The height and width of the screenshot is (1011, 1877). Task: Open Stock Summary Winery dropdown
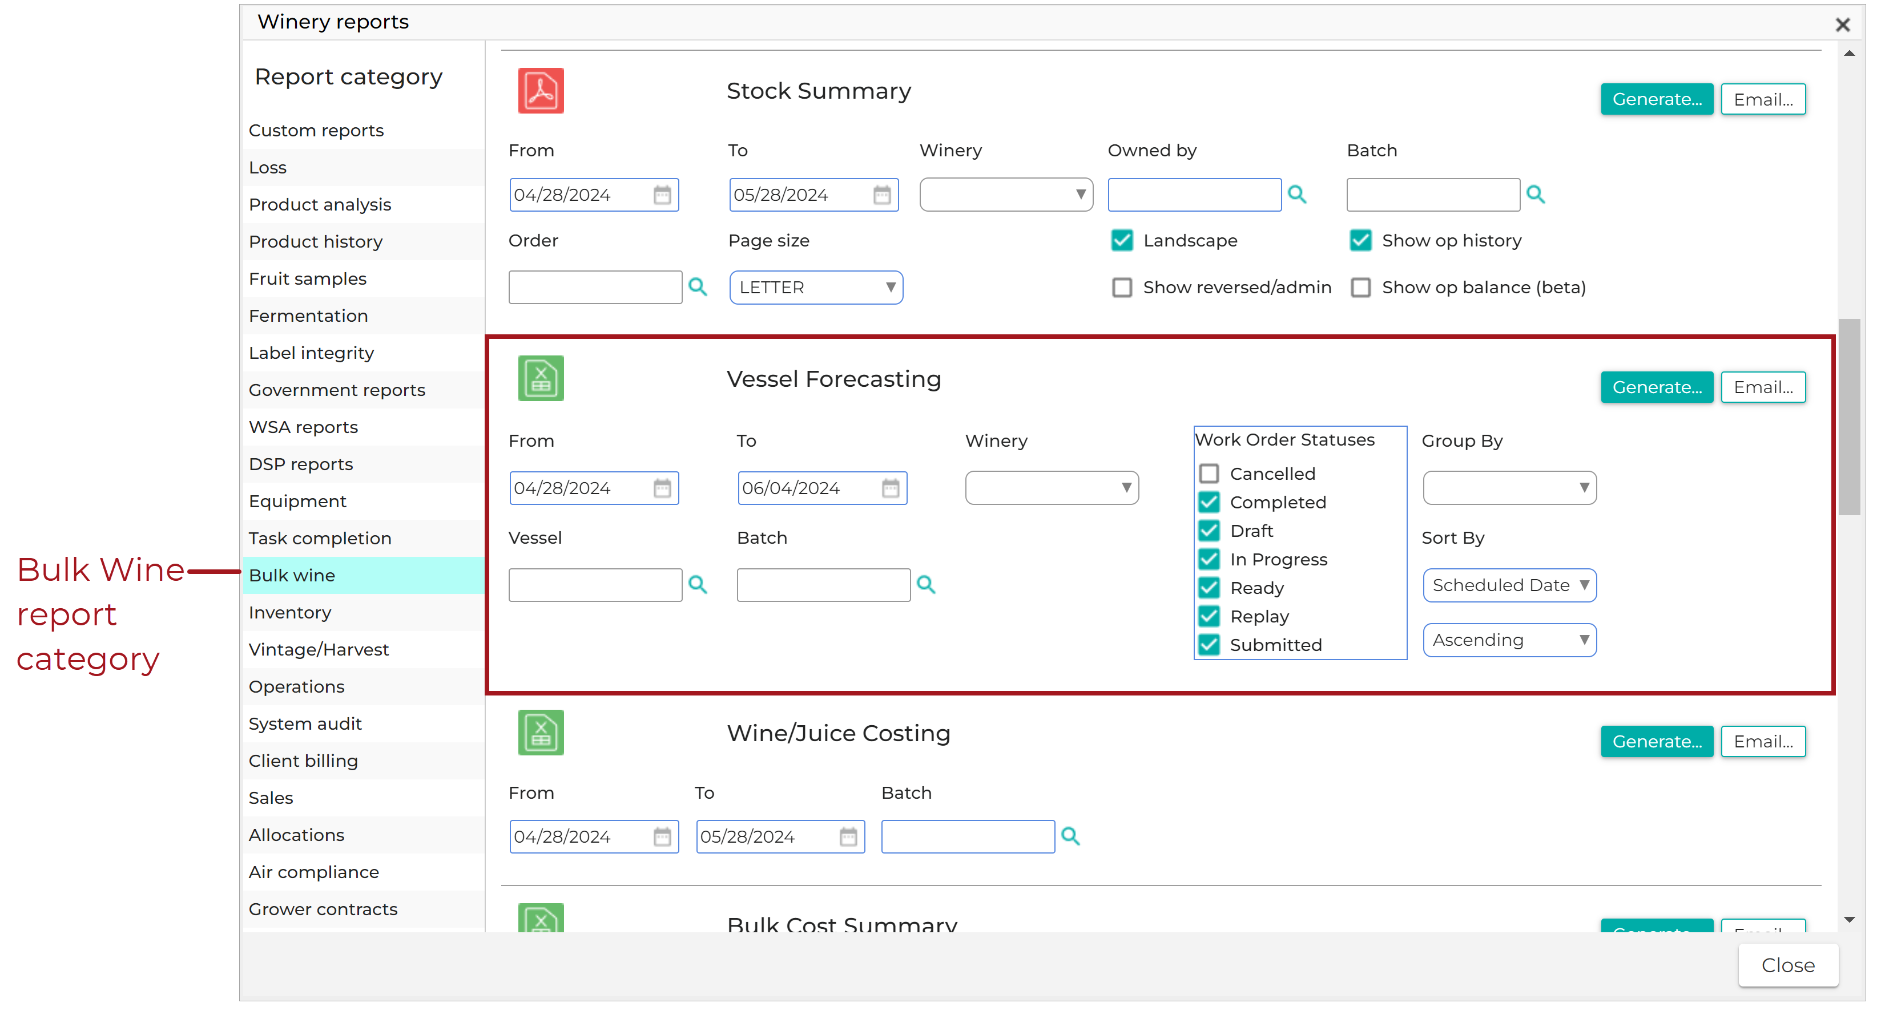[1005, 195]
